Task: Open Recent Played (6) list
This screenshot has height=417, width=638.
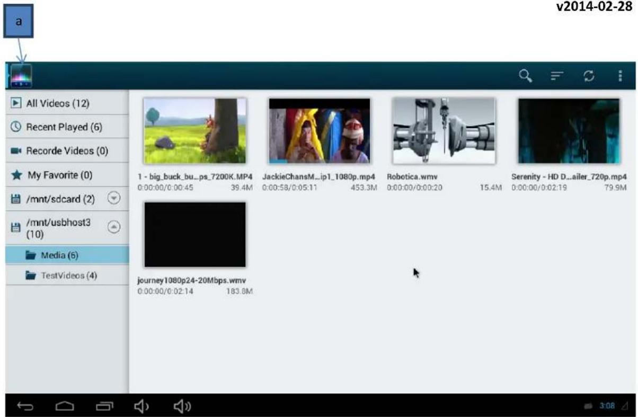Action: [67, 127]
